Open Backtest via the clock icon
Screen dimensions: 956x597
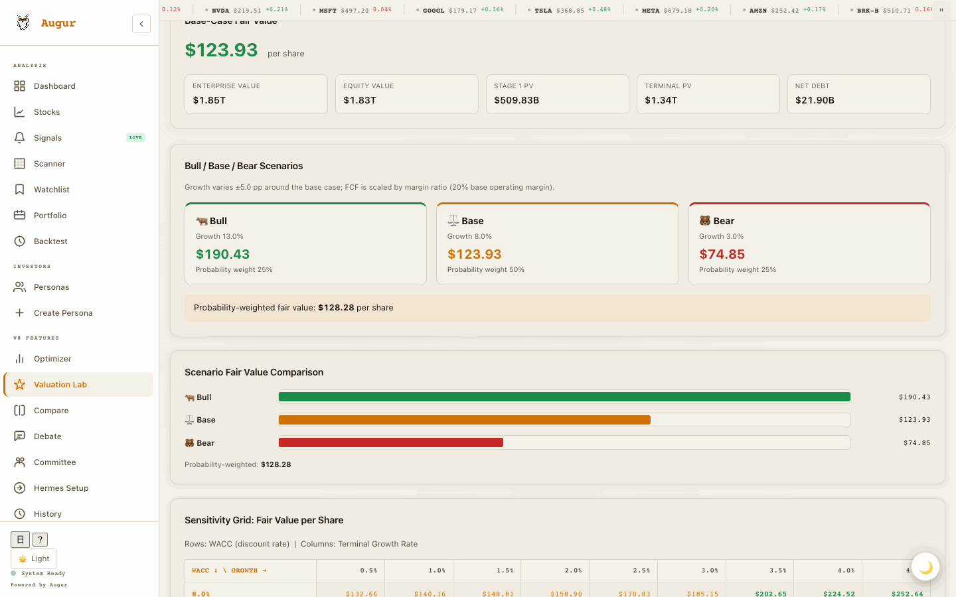coord(20,241)
